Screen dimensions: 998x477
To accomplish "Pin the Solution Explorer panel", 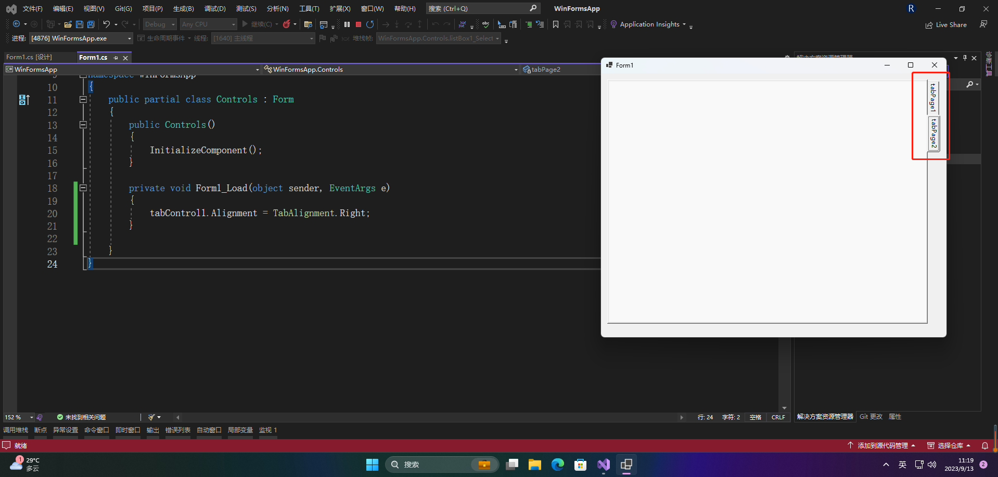I will point(965,58).
